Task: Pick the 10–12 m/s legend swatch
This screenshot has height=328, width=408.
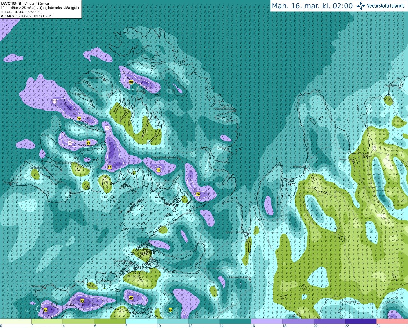Action: click(172, 321)
